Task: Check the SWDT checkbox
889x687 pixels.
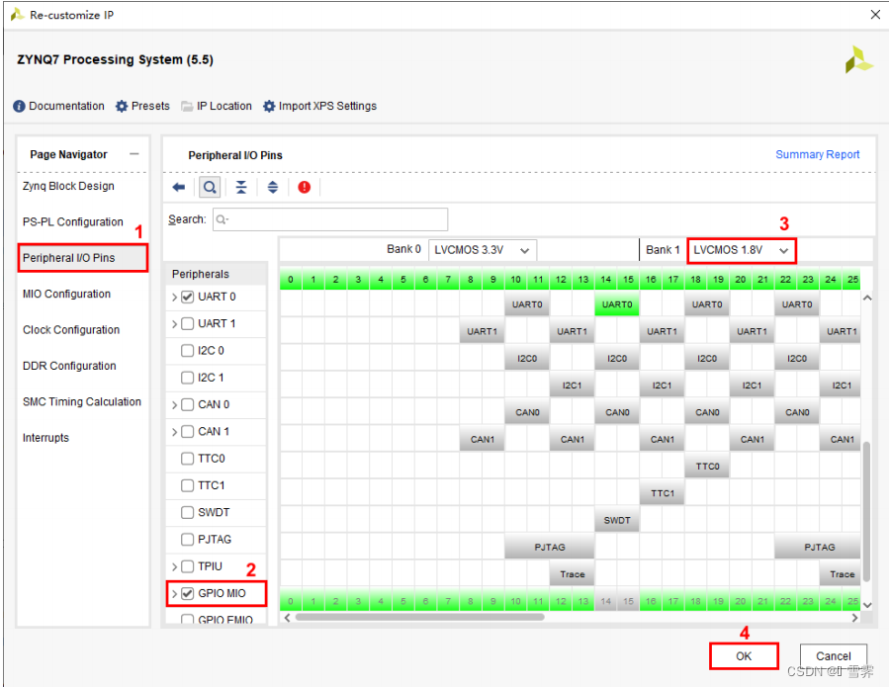Action: point(188,512)
